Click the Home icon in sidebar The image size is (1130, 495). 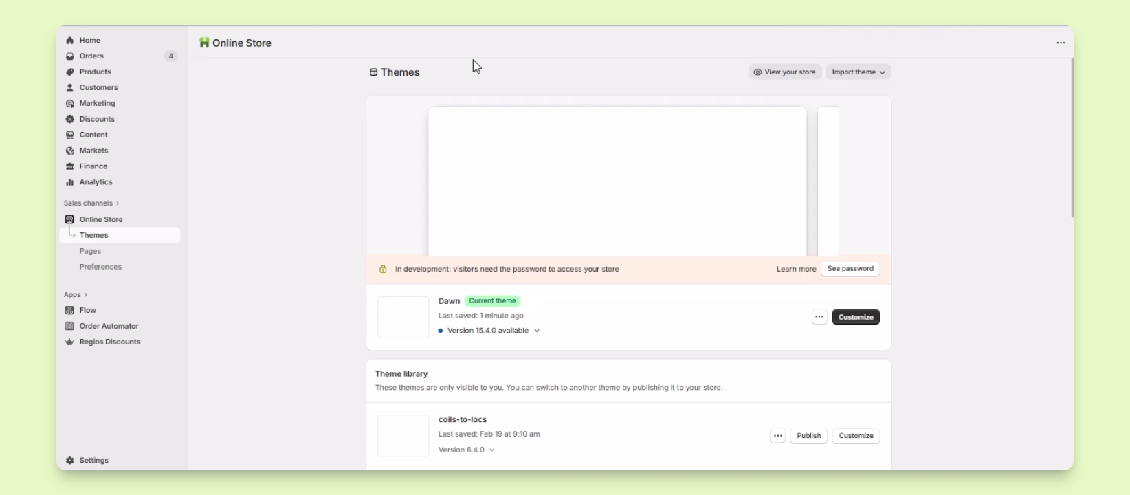point(69,41)
